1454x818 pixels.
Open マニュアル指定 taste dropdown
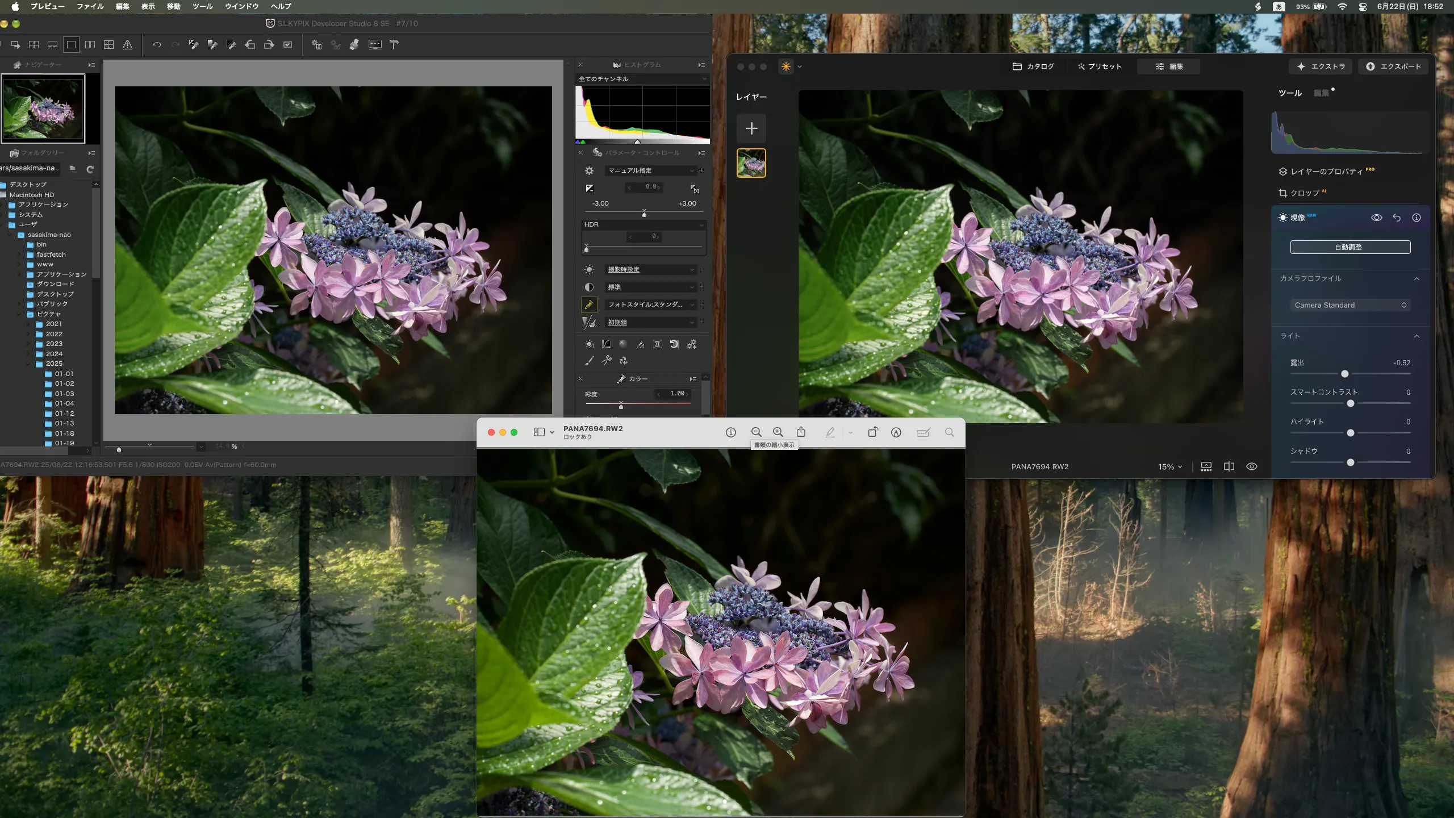tap(650, 170)
